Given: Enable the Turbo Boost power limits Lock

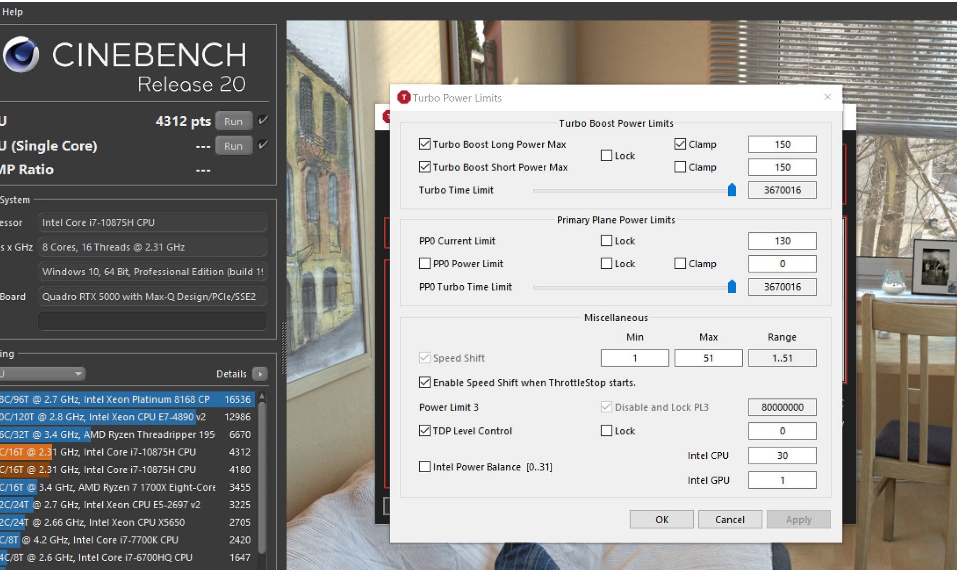Looking at the screenshot, I should [x=606, y=156].
